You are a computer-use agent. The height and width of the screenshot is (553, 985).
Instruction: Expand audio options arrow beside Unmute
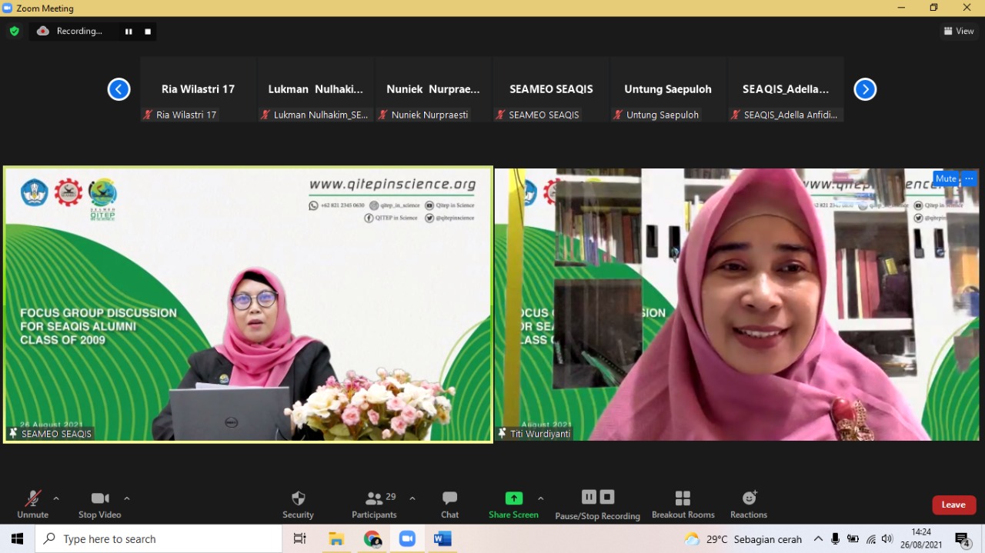pos(56,498)
